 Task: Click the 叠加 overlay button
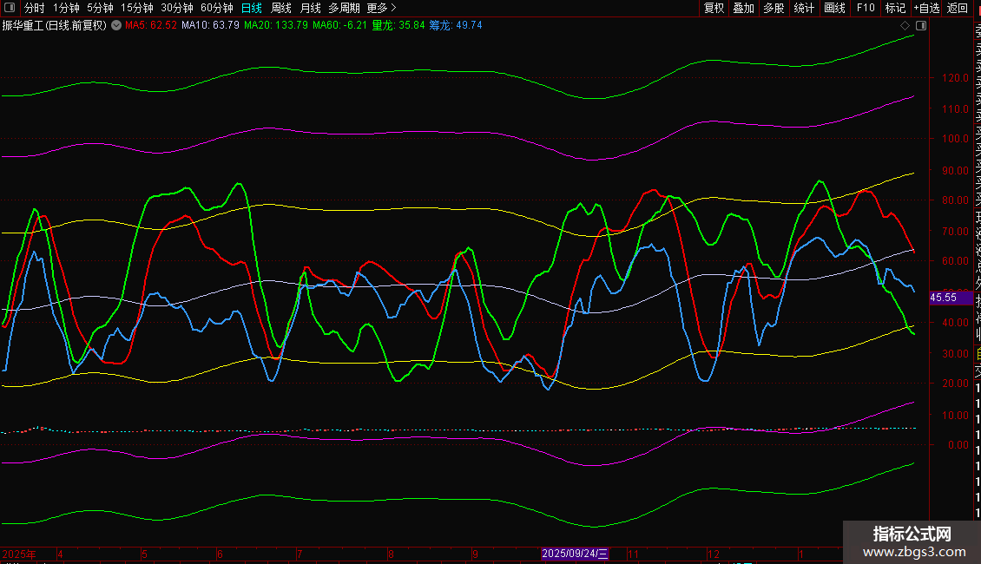[743, 8]
